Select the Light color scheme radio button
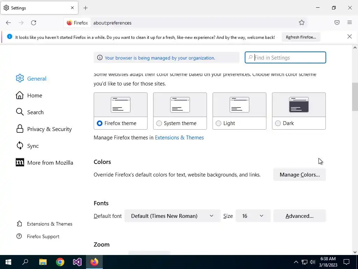The image size is (358, 269). (x=219, y=123)
